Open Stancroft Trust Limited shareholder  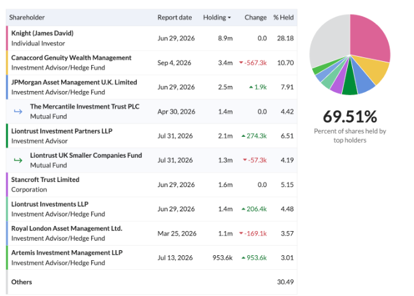(45, 180)
